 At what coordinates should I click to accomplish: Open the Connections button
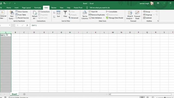pos(44,11)
